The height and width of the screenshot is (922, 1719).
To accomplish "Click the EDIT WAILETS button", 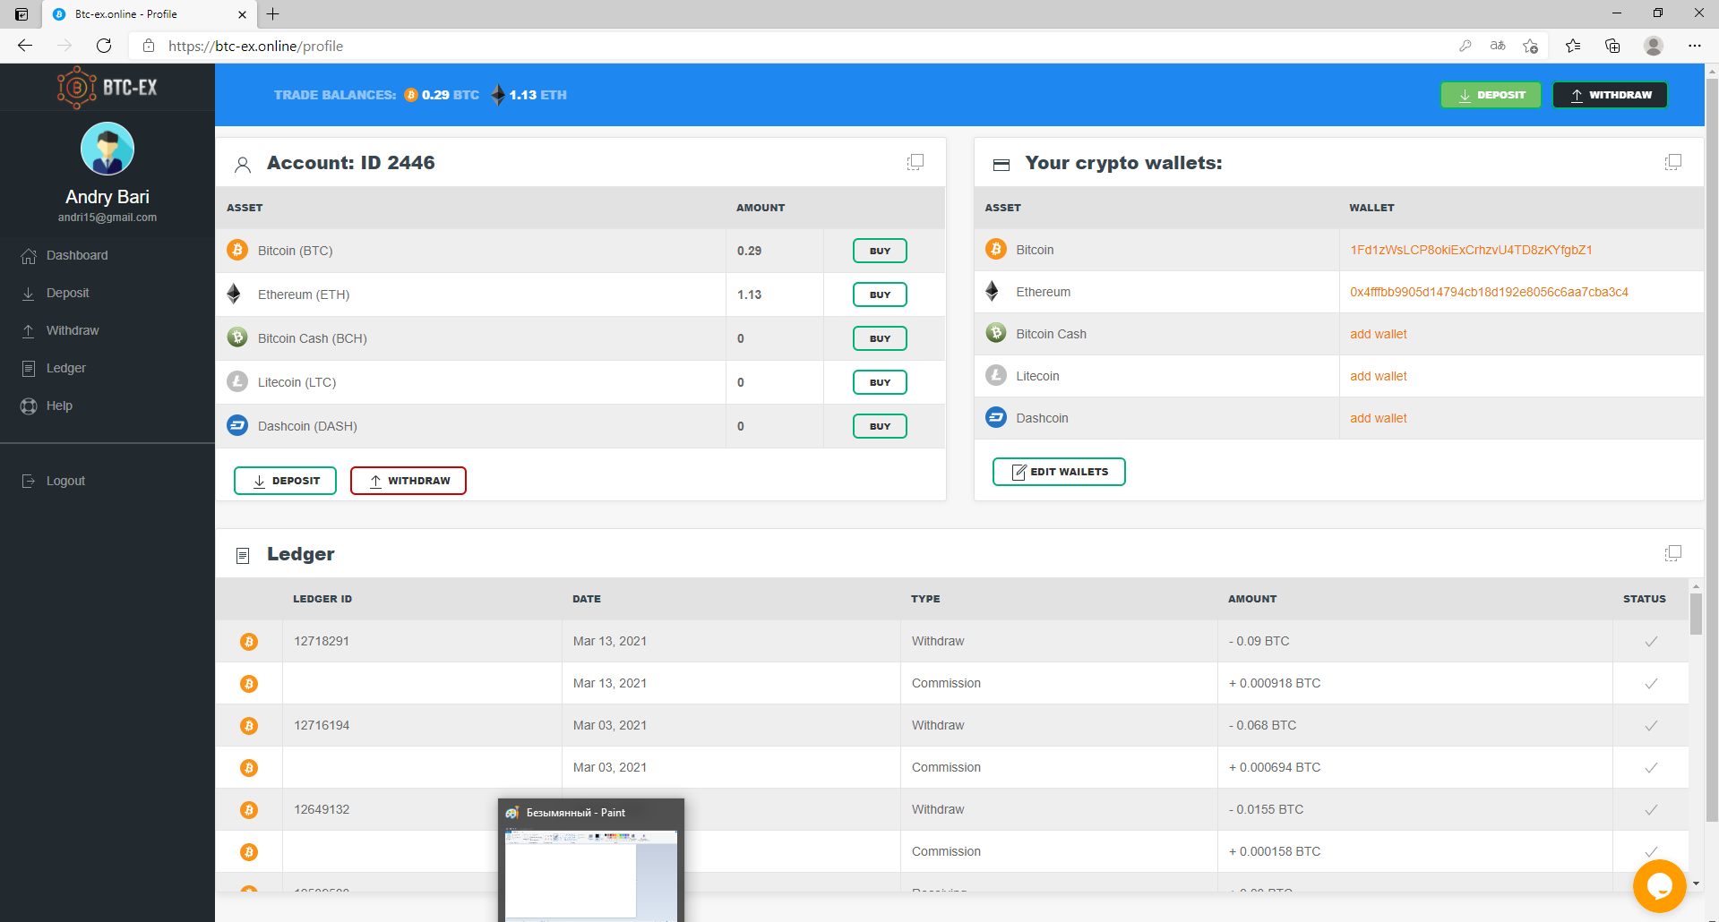I will (1059, 472).
